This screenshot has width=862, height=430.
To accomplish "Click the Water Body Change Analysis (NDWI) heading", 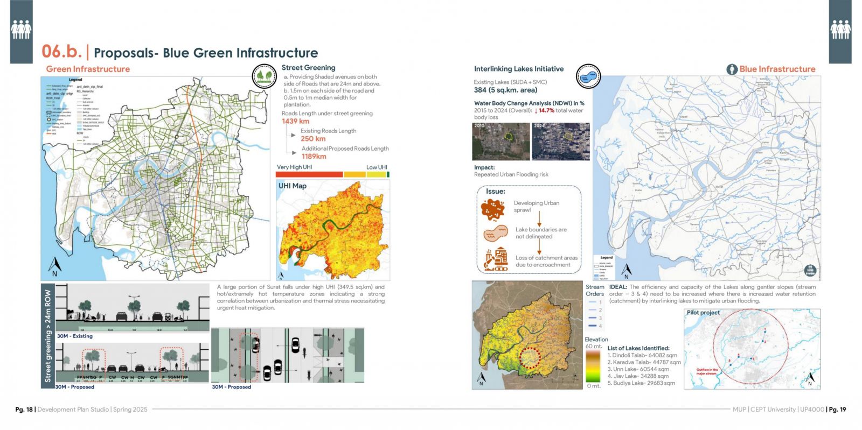I will click(529, 103).
